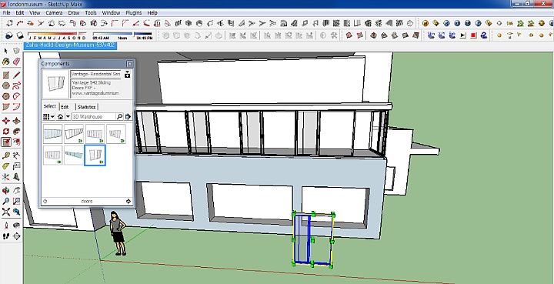
Task: Select the Polygon tool
Action: point(6,96)
